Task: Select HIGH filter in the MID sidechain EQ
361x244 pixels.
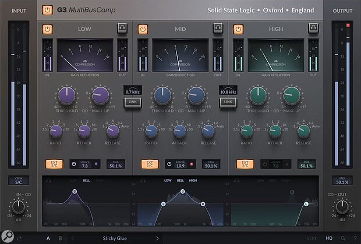Action: (193, 181)
